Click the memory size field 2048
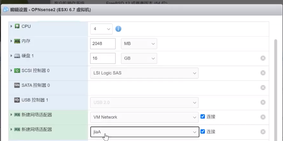 point(103,43)
